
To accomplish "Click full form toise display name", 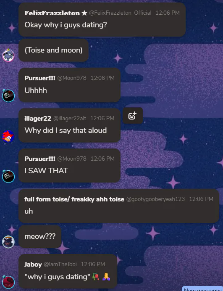I will (x=74, y=199).
